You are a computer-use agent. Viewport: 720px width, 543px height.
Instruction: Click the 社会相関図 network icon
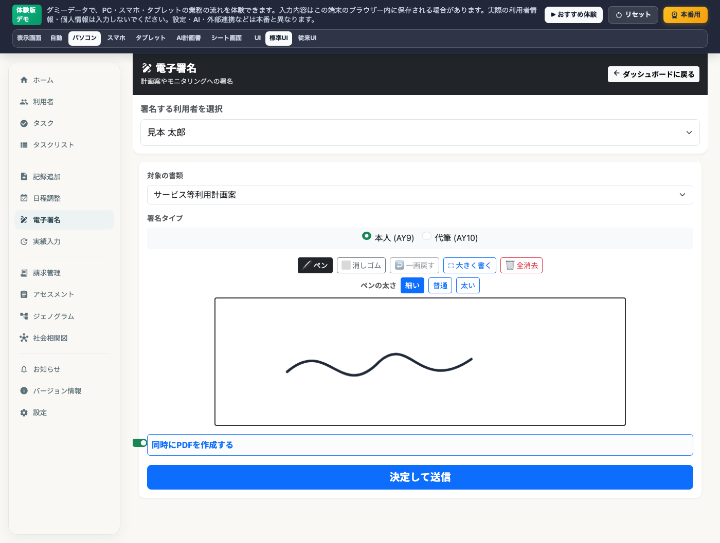[24, 338]
